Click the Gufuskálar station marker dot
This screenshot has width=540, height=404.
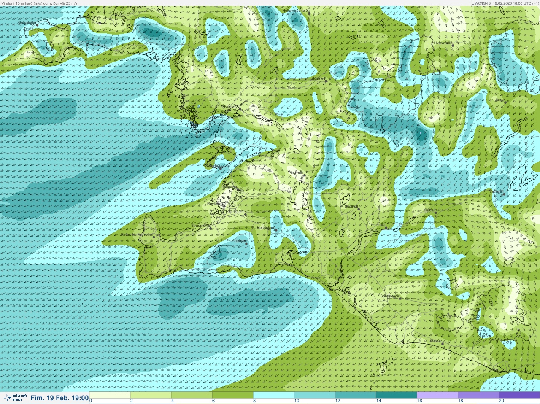[37, 25]
